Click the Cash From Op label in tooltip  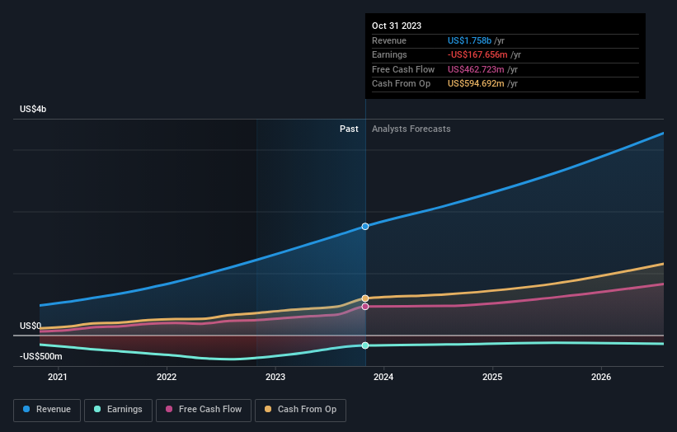pos(401,84)
